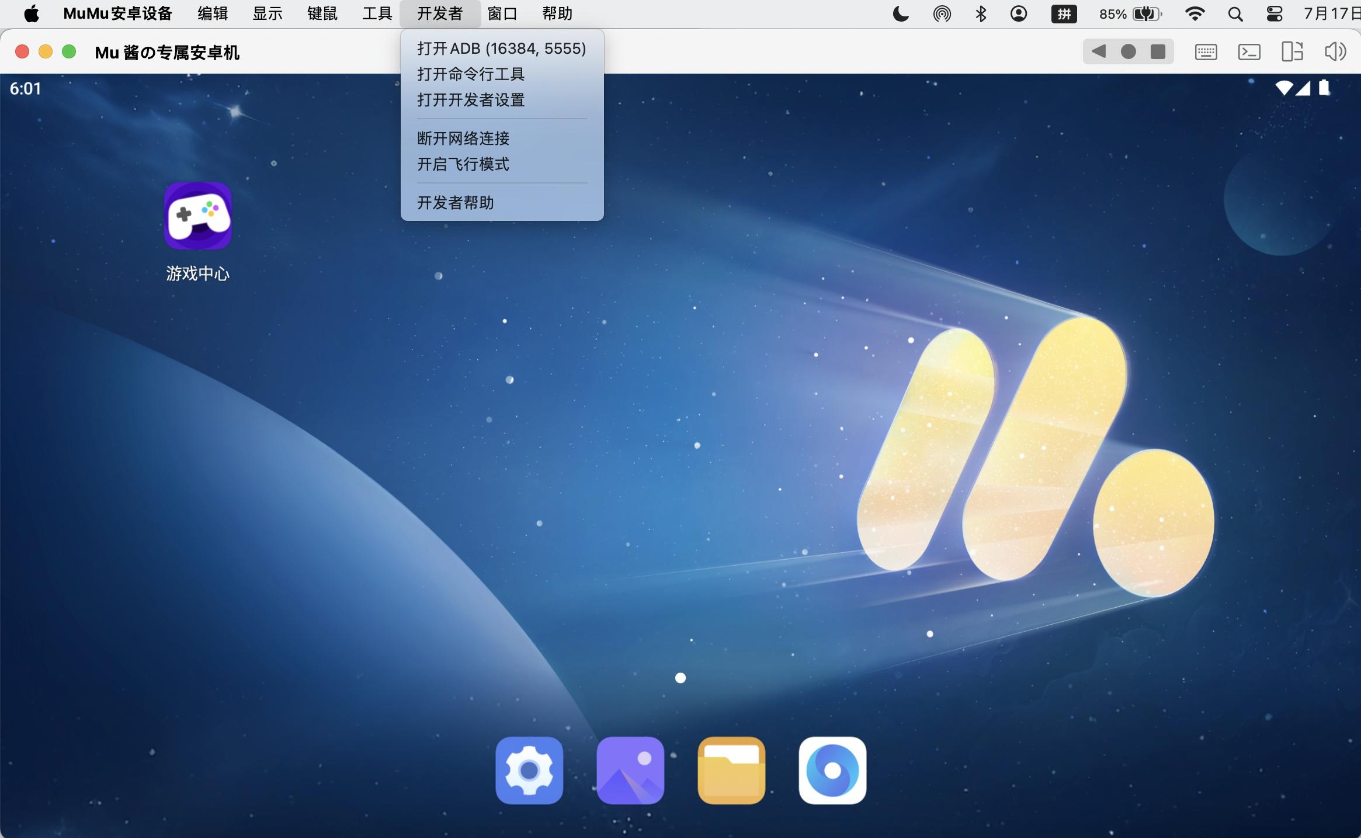The image size is (1361, 838).
Task: Rotate the screen using the rotation icon
Action: (x=1293, y=51)
